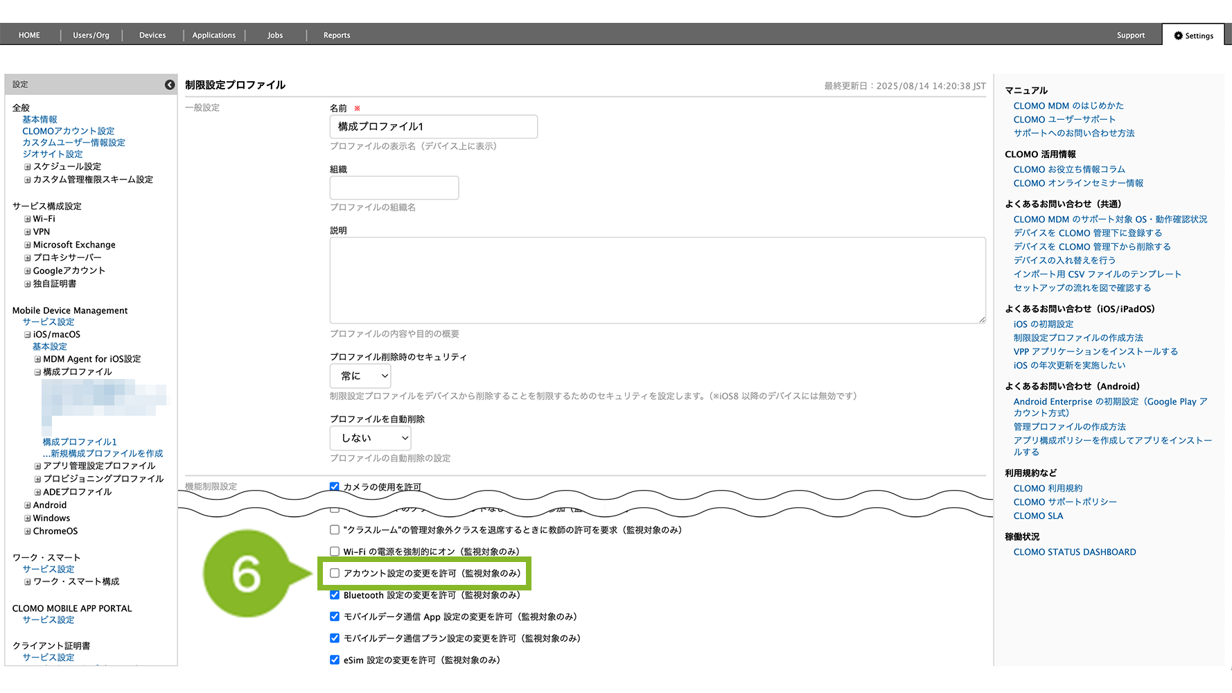This screenshot has height=693, width=1232.
Task: Open the 常に security dropdown
Action: [x=360, y=376]
